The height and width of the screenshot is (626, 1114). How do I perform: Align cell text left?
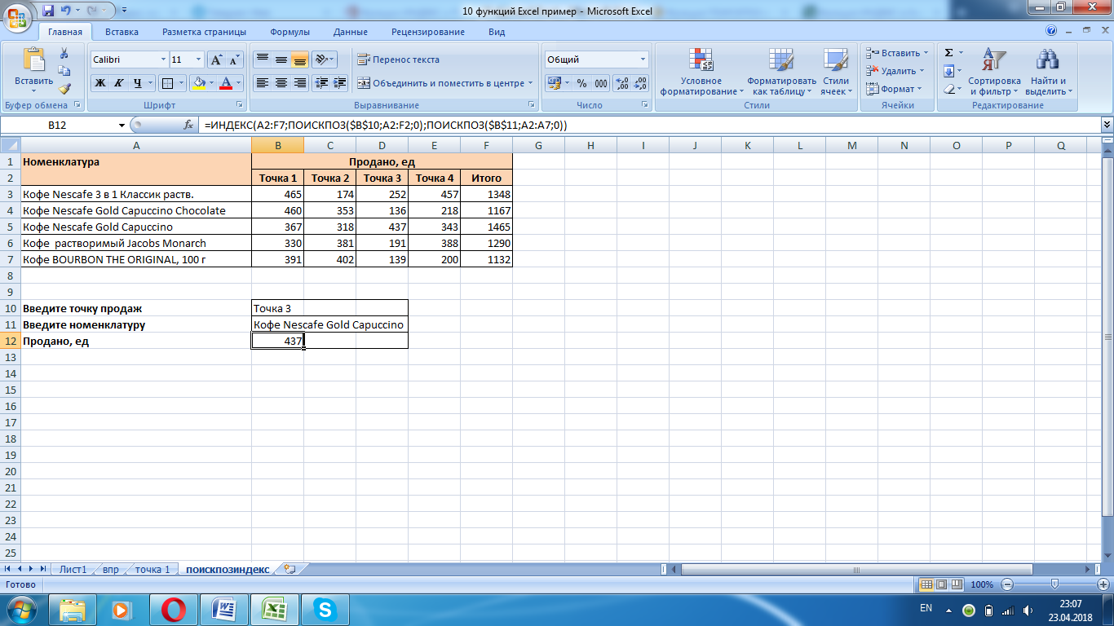[x=262, y=83]
